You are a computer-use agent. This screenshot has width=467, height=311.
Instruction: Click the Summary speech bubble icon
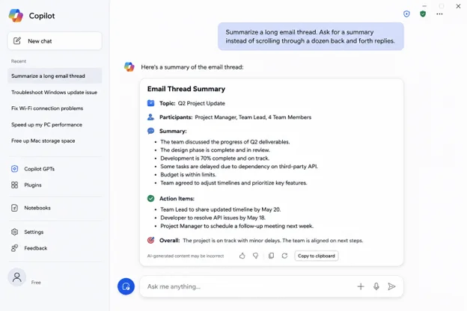coord(151,131)
